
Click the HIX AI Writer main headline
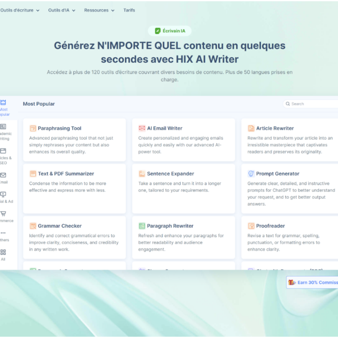click(x=169, y=52)
